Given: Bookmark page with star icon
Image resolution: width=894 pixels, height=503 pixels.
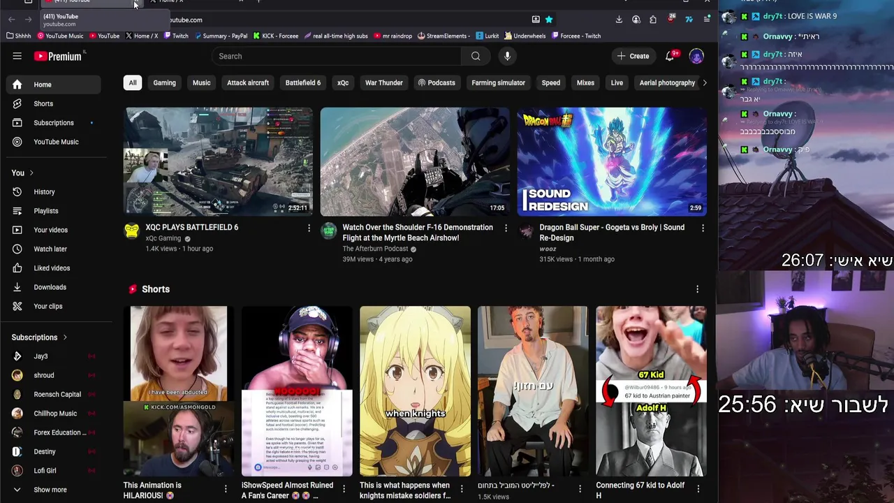Looking at the screenshot, I should point(549,20).
